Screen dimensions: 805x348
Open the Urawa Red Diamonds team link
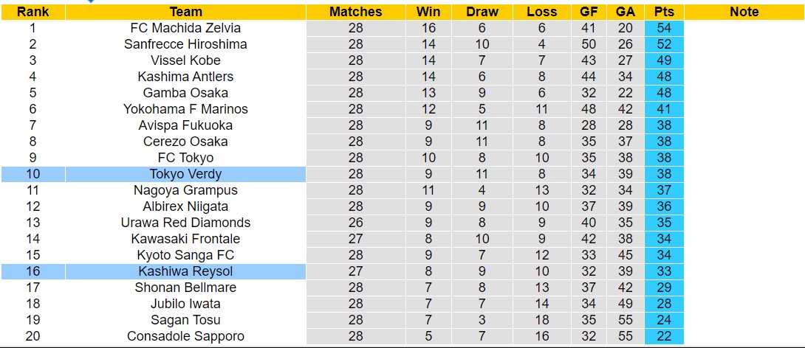pos(185,223)
